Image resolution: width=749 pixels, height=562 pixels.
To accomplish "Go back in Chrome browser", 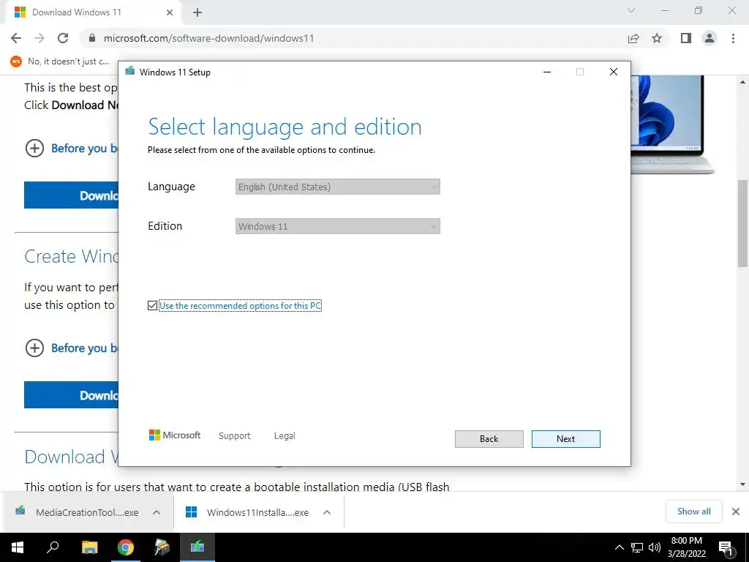I will (16, 38).
